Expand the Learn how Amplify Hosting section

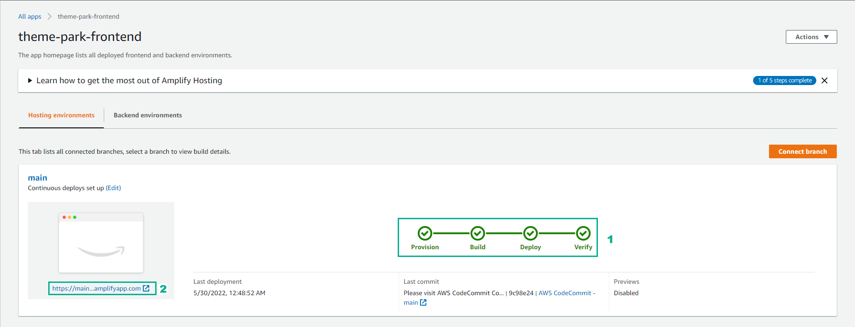30,80
